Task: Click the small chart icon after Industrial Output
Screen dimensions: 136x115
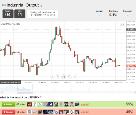Action: click(41, 6)
